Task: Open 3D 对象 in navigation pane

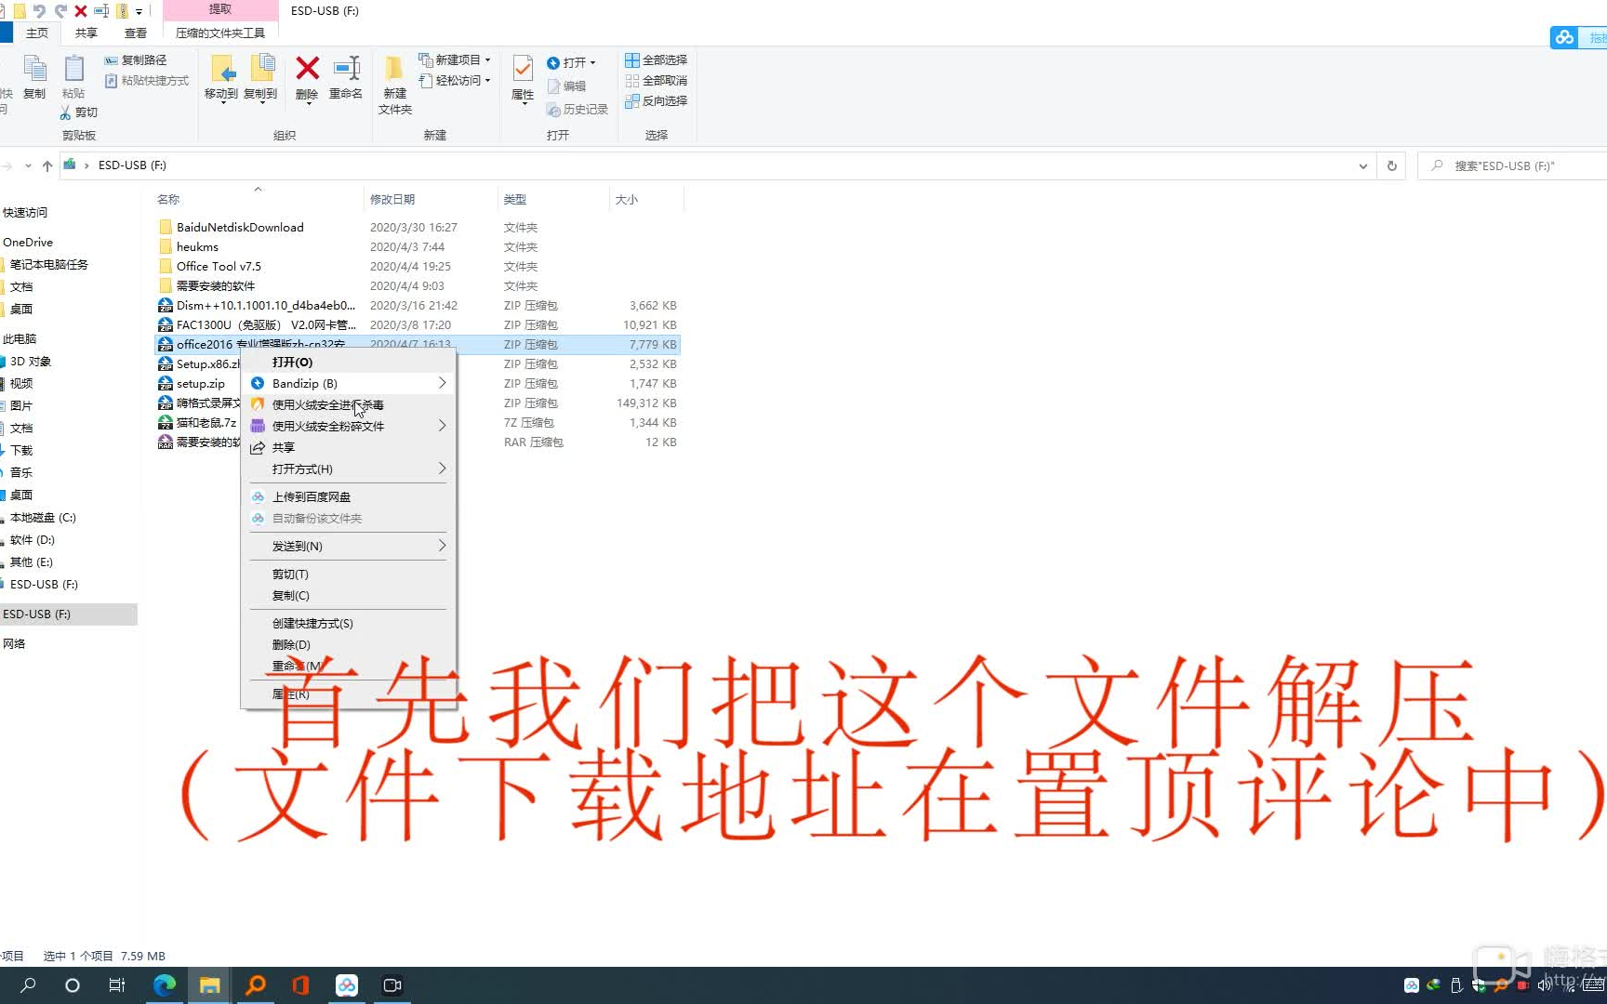Action: (x=31, y=362)
